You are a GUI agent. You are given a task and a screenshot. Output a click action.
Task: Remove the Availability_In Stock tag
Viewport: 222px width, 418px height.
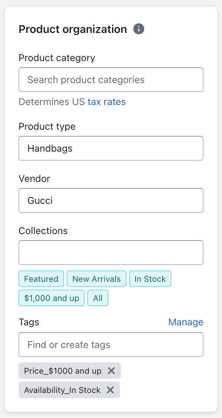110,390
